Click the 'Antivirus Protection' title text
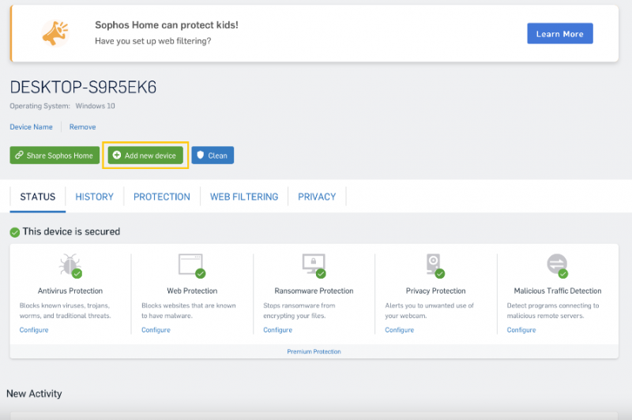The height and width of the screenshot is (420, 632). click(70, 291)
